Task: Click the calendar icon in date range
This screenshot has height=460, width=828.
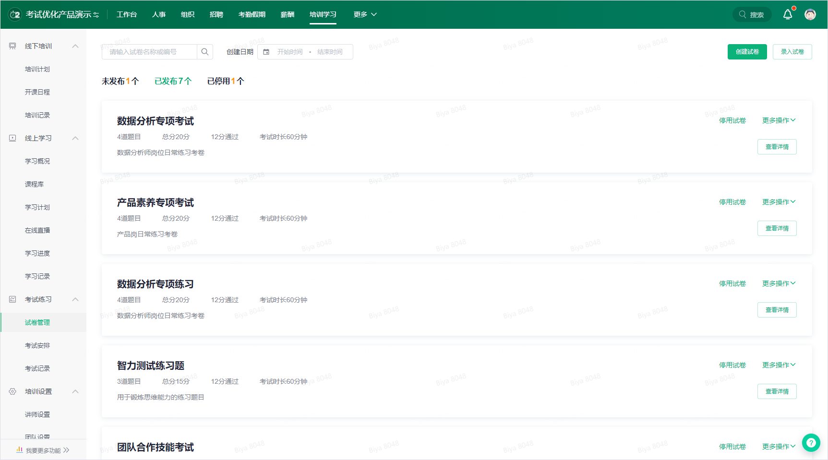Action: coord(266,52)
